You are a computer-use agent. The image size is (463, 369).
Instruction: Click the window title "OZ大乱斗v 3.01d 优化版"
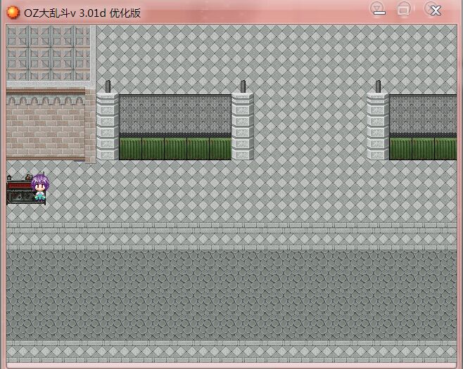[x=82, y=13]
